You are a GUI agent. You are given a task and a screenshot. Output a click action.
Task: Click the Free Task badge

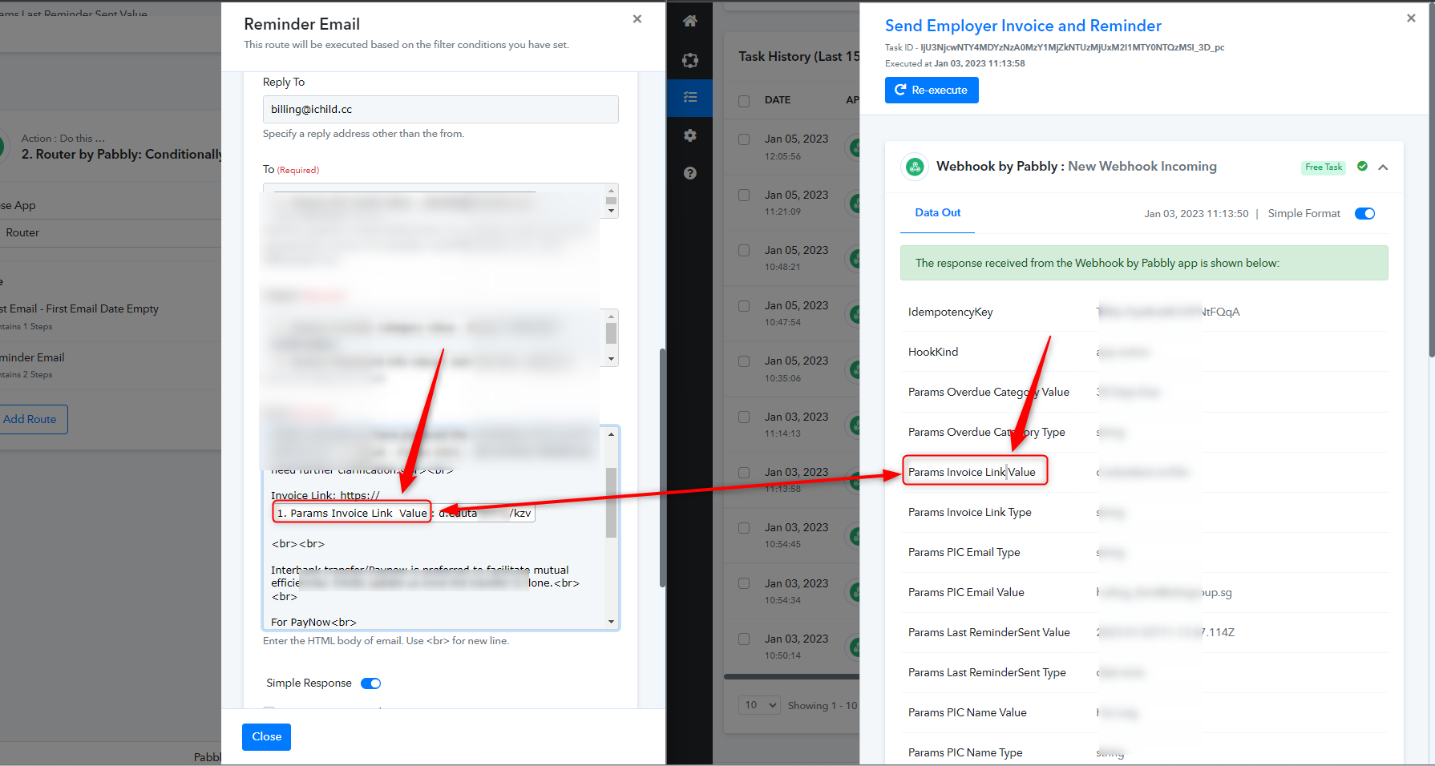[1323, 167]
